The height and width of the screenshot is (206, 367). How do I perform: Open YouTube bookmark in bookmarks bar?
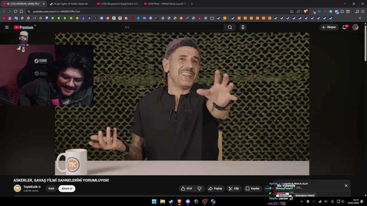tap(4, 18)
